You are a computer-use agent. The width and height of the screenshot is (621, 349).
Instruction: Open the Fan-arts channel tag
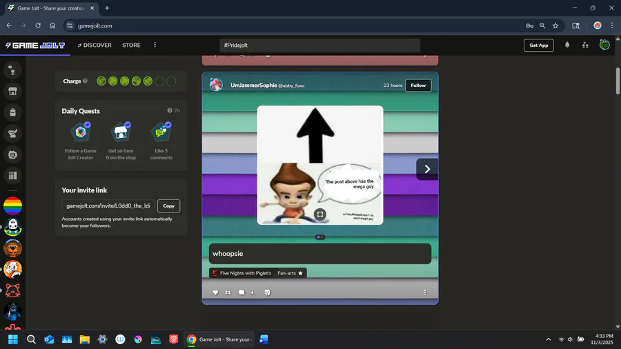coord(290,273)
